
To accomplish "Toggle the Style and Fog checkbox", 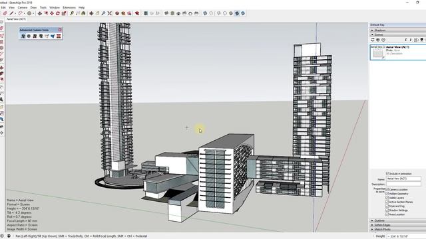I will tap(387, 206).
